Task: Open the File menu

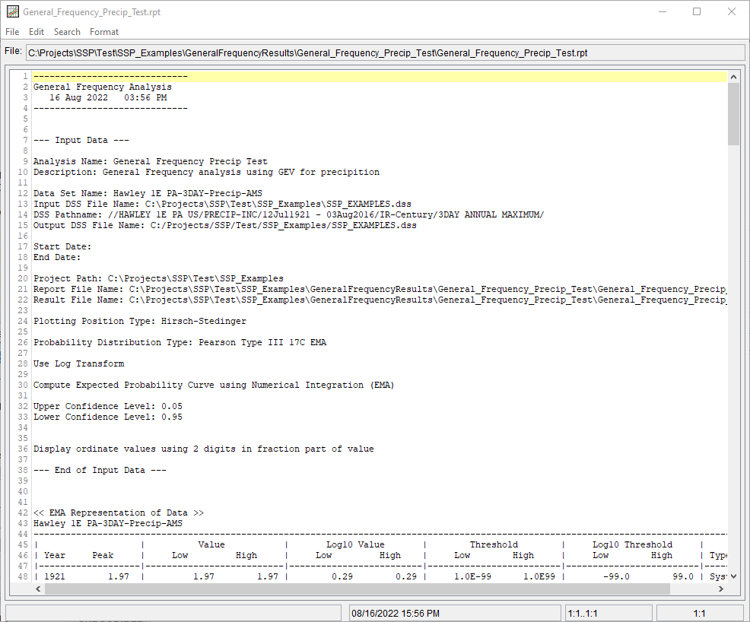Action: (12, 31)
